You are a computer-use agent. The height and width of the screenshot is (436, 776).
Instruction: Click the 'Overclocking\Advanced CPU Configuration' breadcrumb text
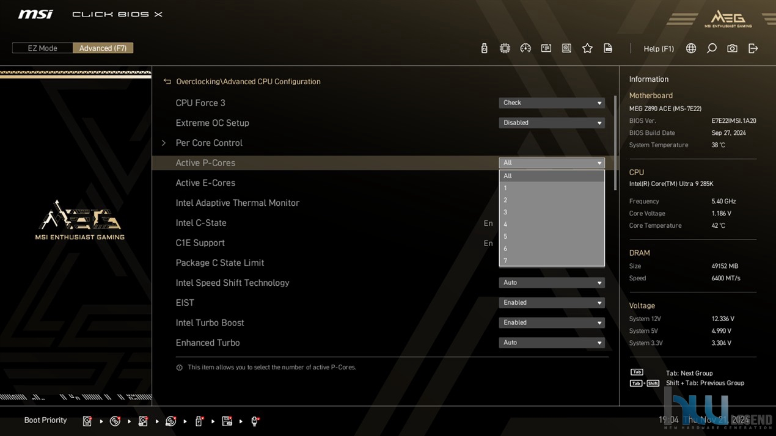[248, 82]
